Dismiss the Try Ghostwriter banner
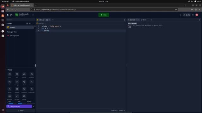The width and height of the screenshot is (202, 113). tap(34, 106)
